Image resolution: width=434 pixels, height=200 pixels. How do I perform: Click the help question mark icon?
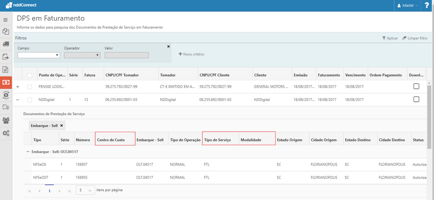click(427, 6)
